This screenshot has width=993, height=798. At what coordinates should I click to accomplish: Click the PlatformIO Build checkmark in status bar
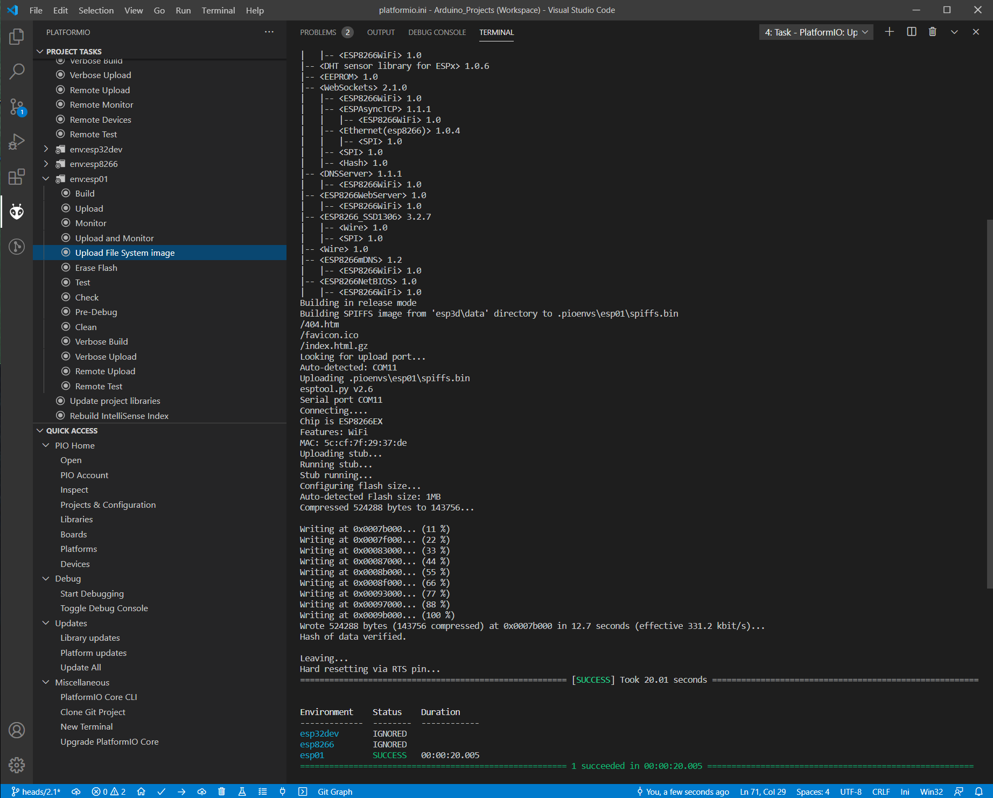coord(161,792)
